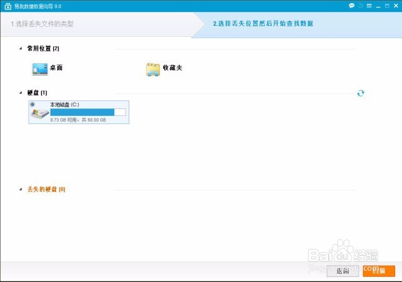Minimize the data recovery wizard window
Image resolution: width=402 pixels, height=282 pixels.
click(x=378, y=6)
